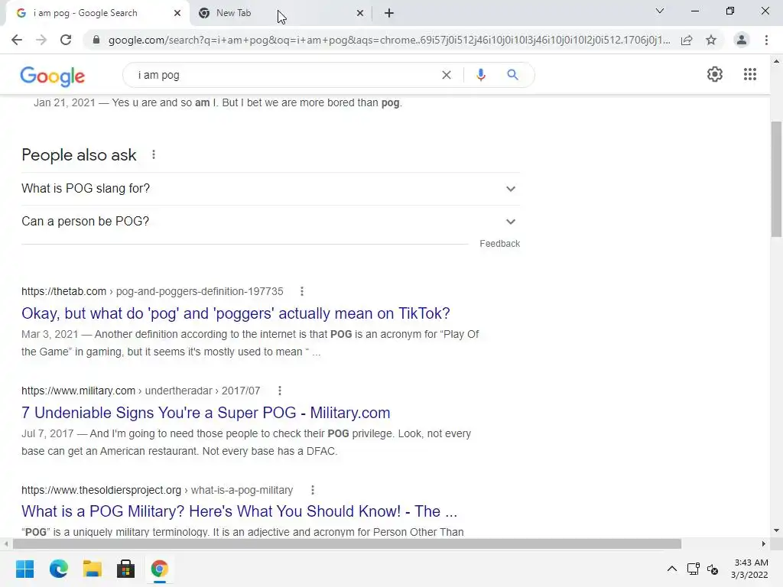This screenshot has height=587, width=783.
Task: Click the vertical scrollbar thumb
Action: click(x=776, y=179)
